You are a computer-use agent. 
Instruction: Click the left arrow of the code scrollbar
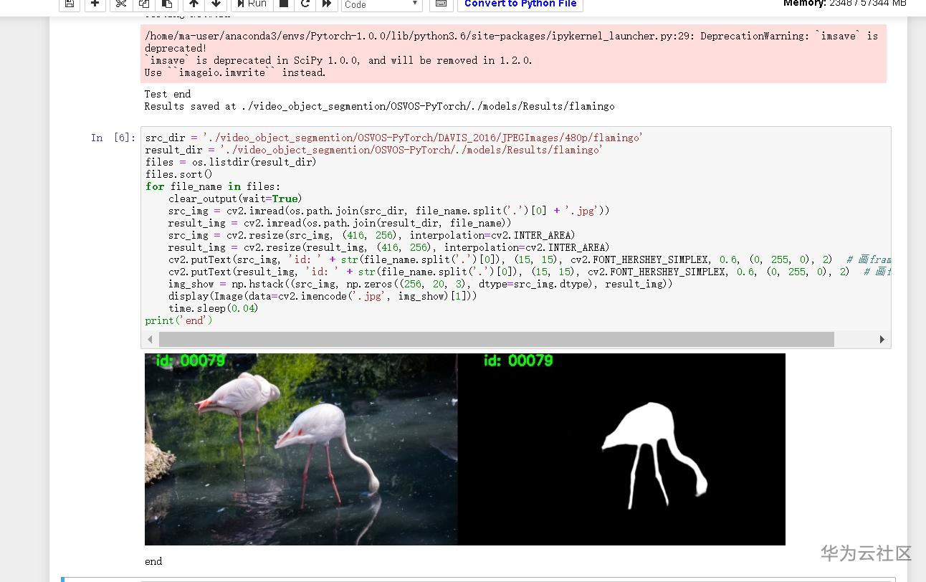[x=150, y=339]
